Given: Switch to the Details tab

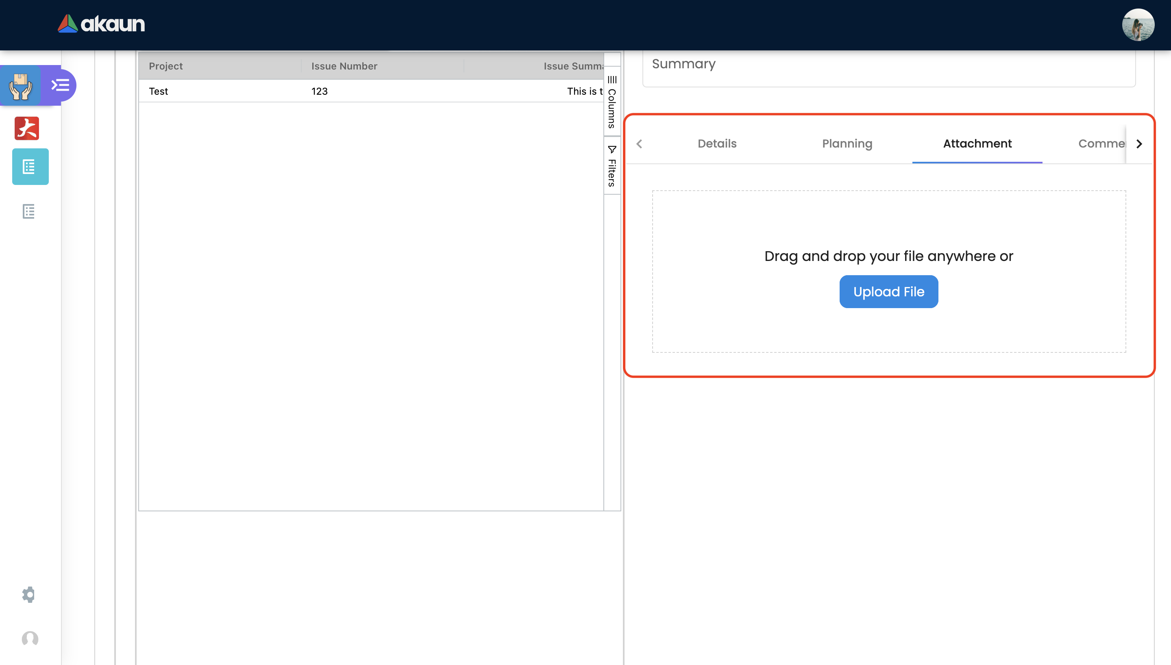Looking at the screenshot, I should click(716, 144).
